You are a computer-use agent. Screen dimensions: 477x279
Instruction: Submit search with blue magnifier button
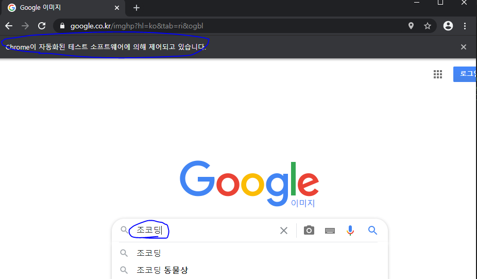[372, 231]
